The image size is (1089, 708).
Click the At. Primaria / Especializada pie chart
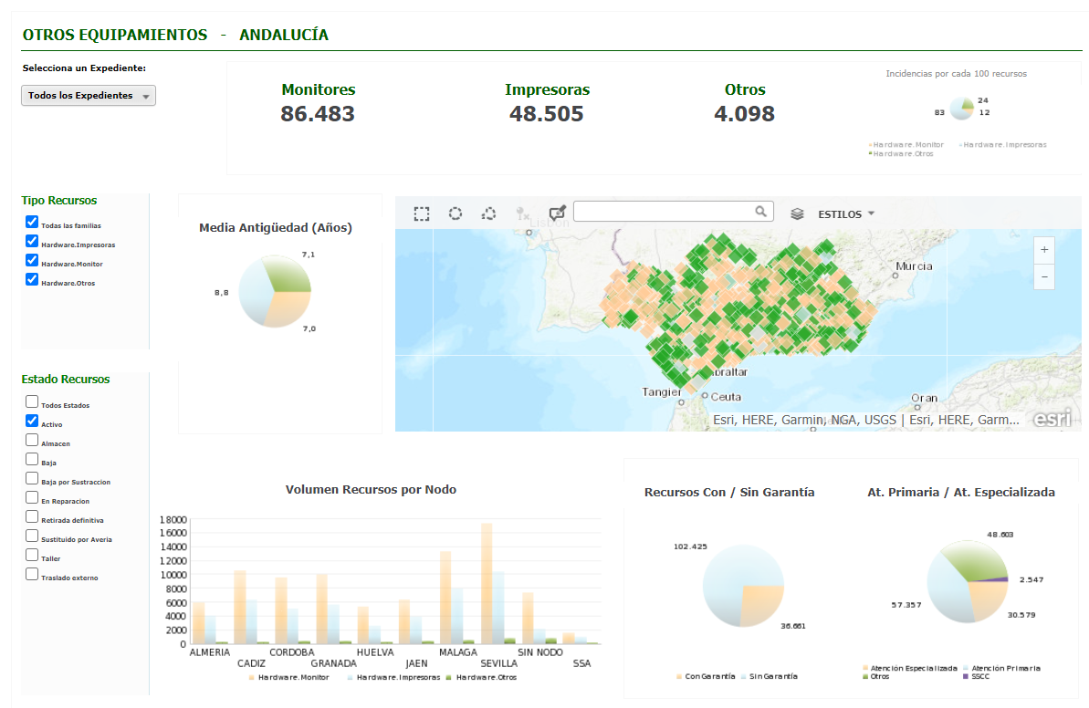click(x=968, y=582)
